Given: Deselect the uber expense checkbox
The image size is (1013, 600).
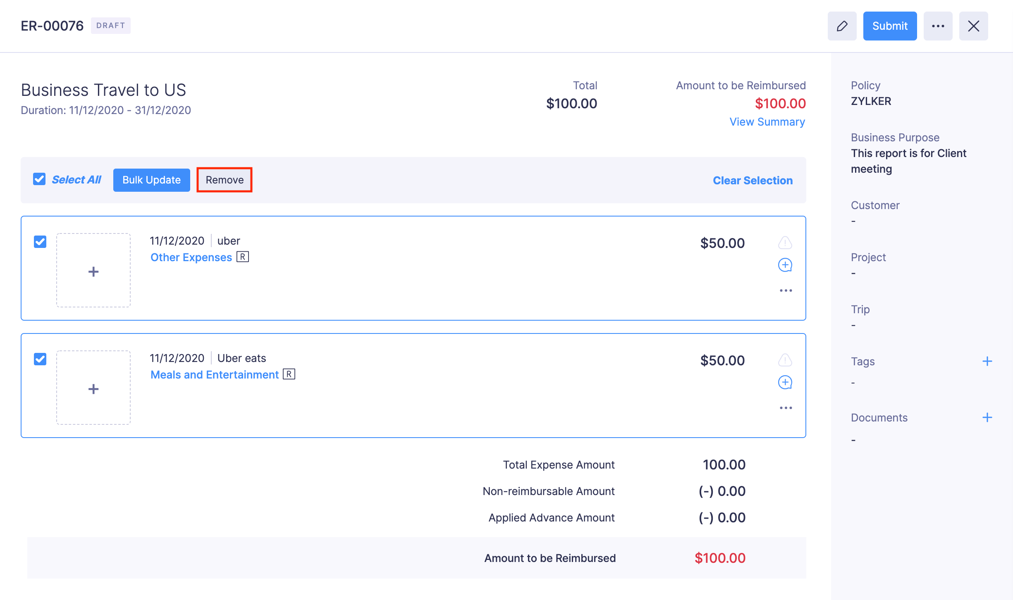Looking at the screenshot, I should click(x=40, y=242).
